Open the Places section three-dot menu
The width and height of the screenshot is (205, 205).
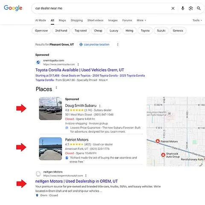point(56,88)
